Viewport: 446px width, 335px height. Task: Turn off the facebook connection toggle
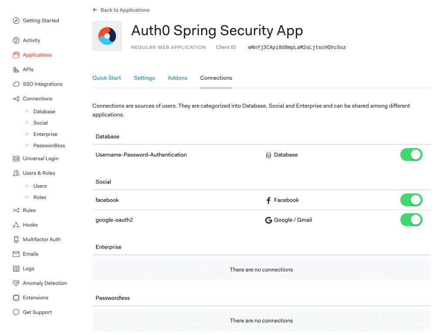(411, 200)
